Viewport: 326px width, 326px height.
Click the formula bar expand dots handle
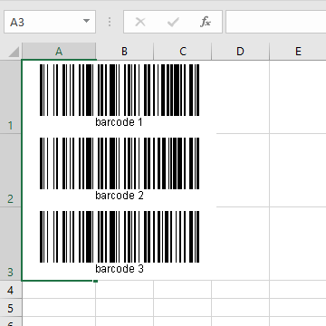110,22
